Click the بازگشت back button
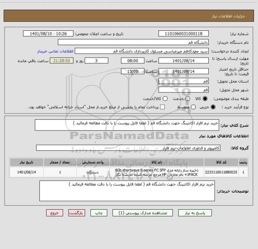This screenshot has width=258, height=249. tap(77, 213)
